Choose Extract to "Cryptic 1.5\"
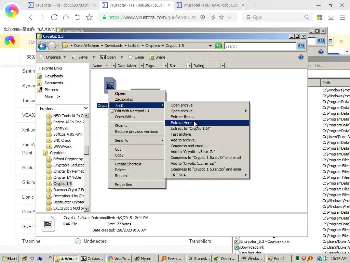The image size is (350, 263). click(x=207, y=128)
